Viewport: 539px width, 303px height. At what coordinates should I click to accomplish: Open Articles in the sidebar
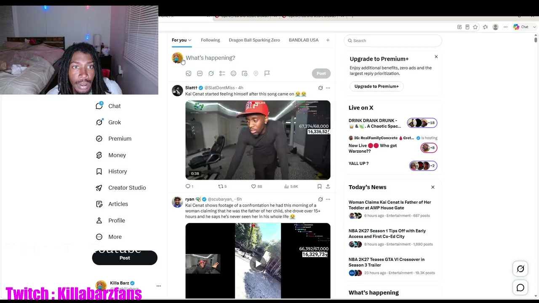[x=112, y=204]
